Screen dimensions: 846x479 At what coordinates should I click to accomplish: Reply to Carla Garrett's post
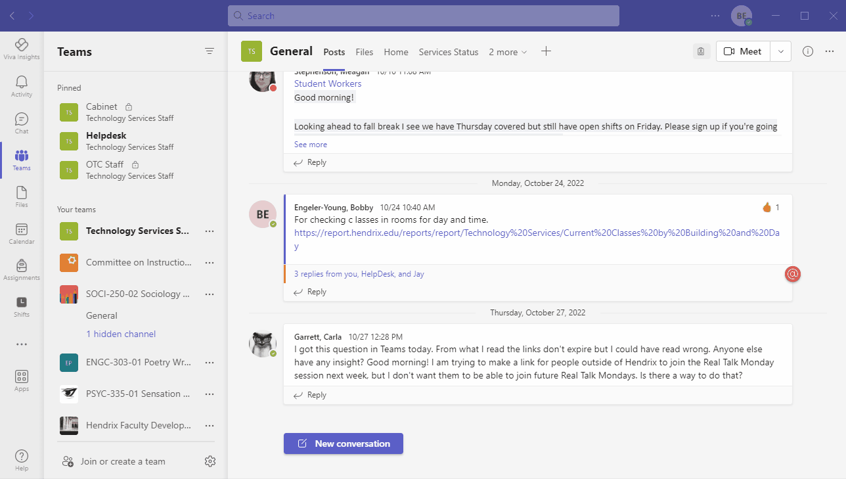[310, 395]
